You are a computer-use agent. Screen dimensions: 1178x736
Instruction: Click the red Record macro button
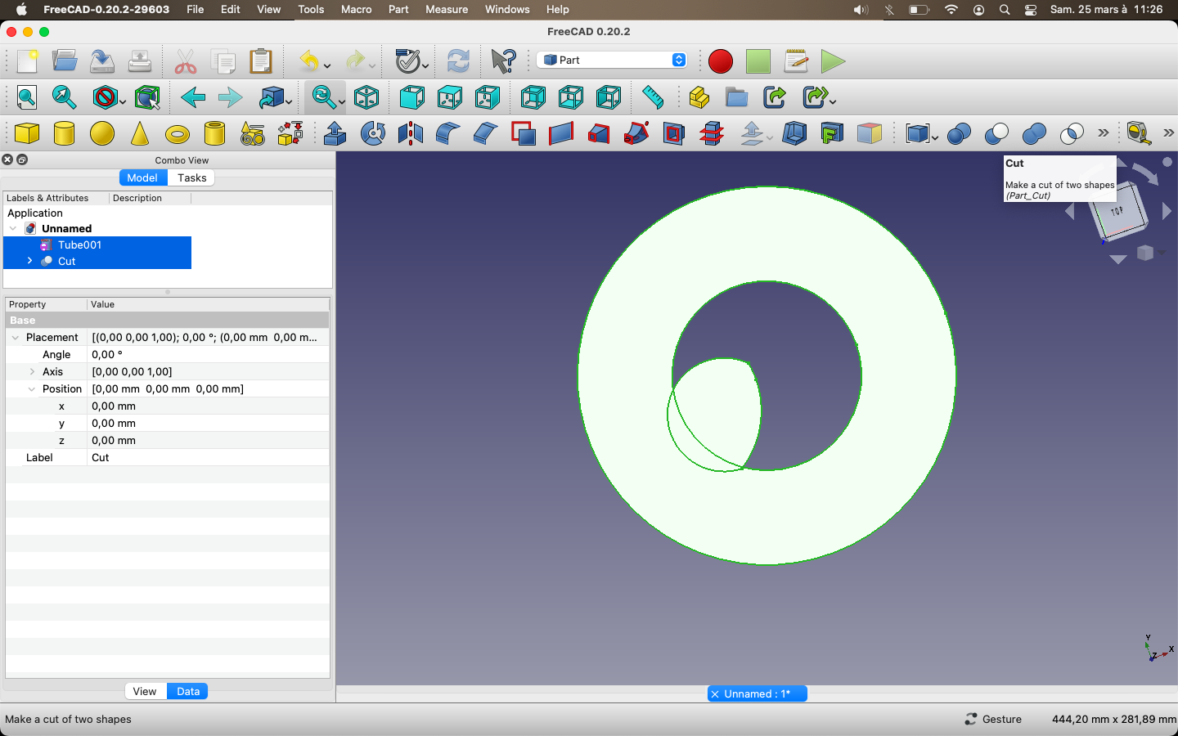point(721,61)
